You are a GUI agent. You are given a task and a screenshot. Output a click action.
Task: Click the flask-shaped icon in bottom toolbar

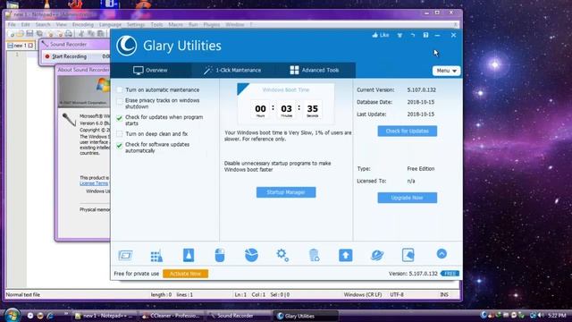coord(189,255)
